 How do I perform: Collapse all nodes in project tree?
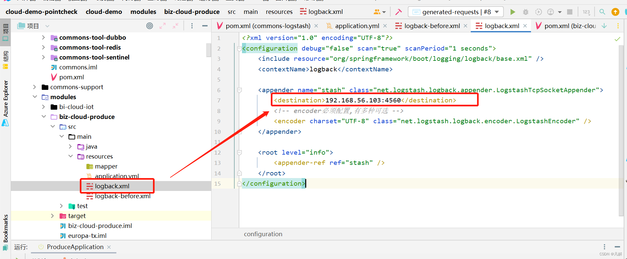pos(175,26)
